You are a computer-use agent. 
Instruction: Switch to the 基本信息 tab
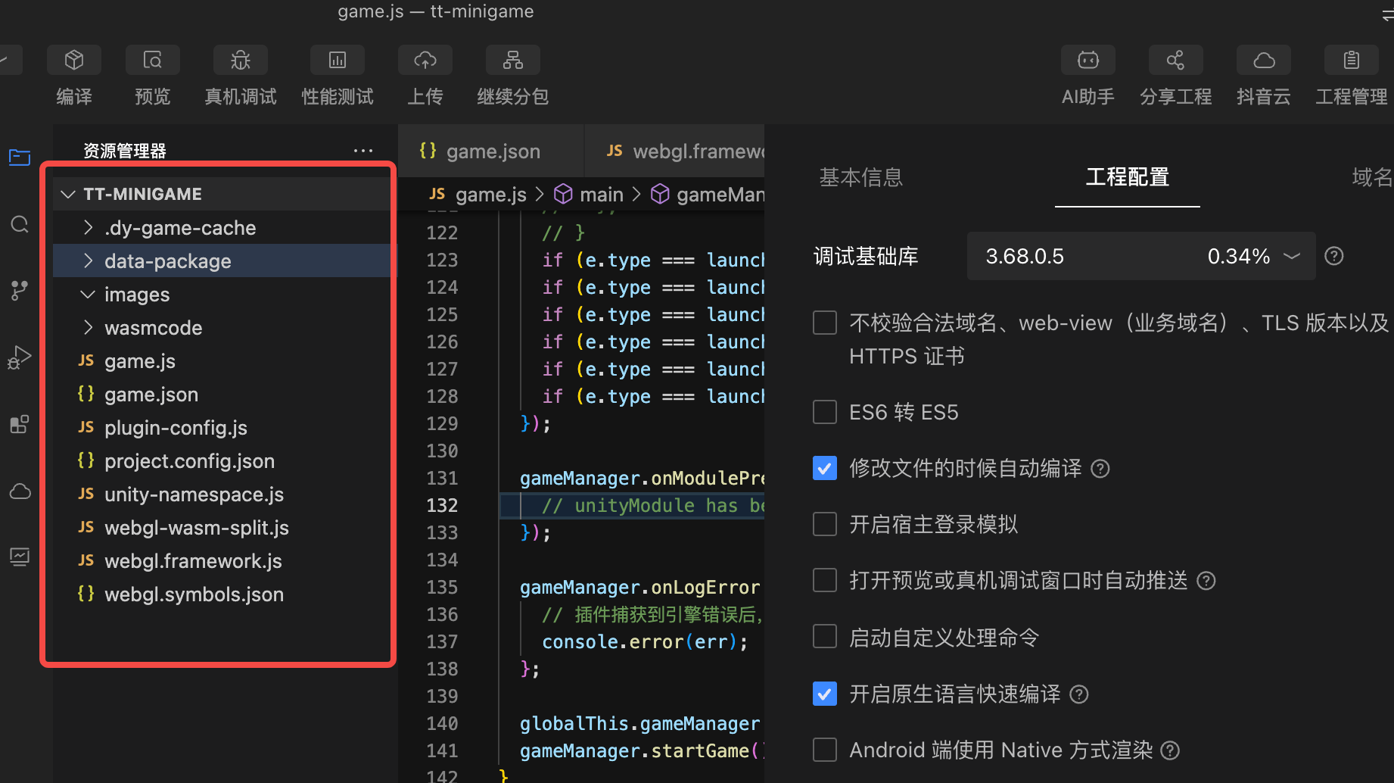[x=860, y=177]
